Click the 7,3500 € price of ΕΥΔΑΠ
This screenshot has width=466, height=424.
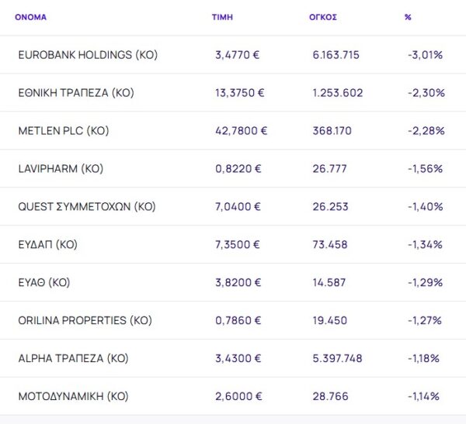pos(238,245)
